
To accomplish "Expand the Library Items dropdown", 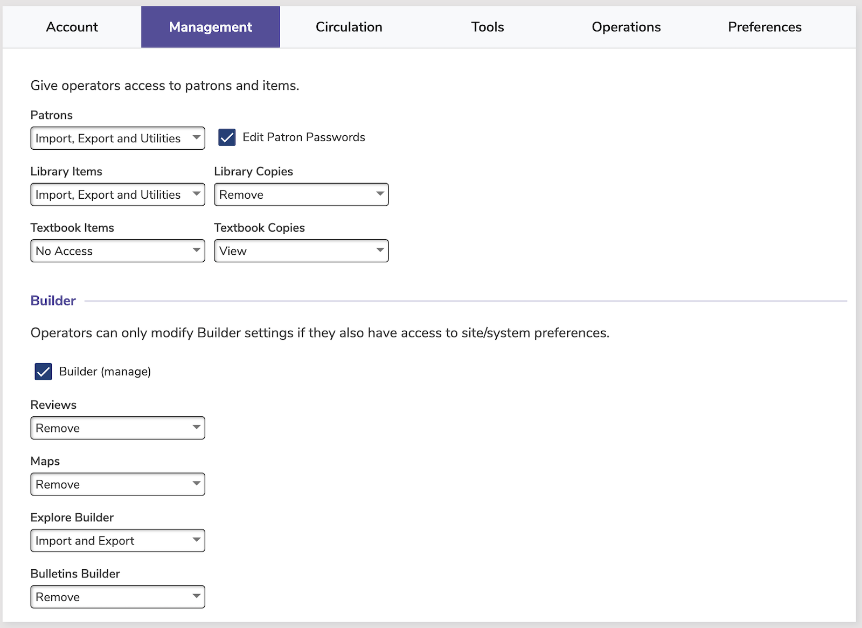I will click(117, 194).
